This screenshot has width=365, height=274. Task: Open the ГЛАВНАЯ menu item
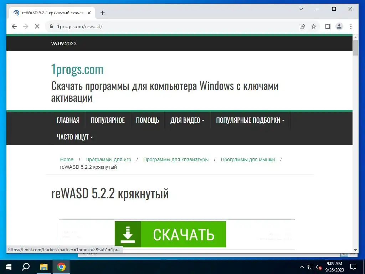[68, 120]
